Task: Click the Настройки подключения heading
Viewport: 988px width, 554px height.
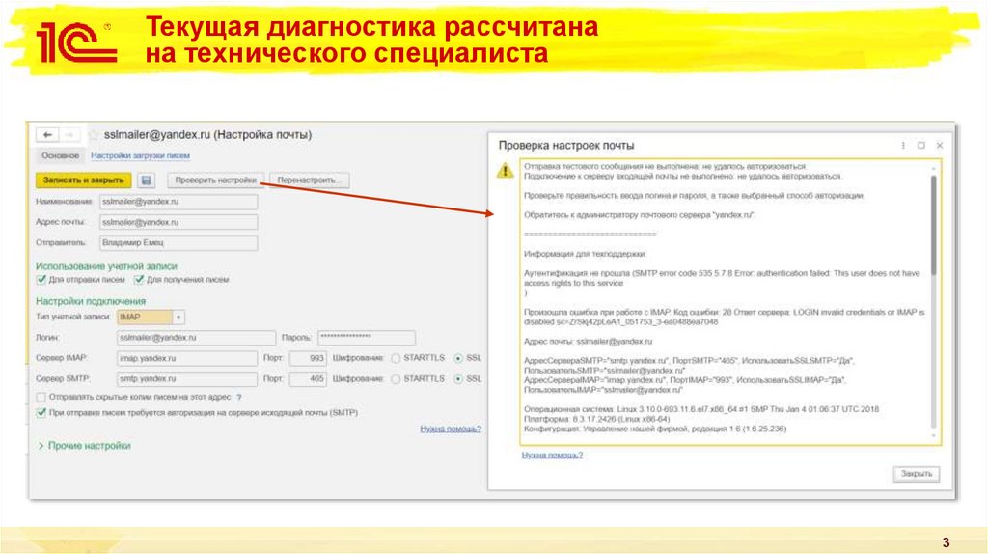Action: (x=90, y=301)
